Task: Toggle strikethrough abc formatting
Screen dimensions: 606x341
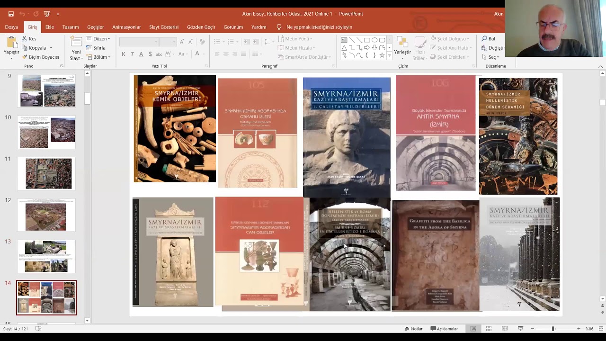Action: [x=159, y=54]
